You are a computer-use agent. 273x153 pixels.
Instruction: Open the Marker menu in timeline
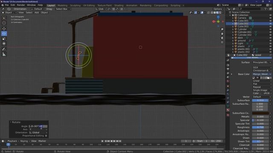[42, 141]
